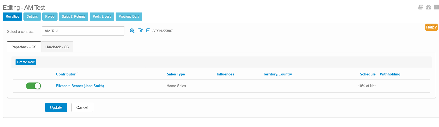Switch to Hardback - CS tab
Screen dimensions: 439x127
pos(57,47)
